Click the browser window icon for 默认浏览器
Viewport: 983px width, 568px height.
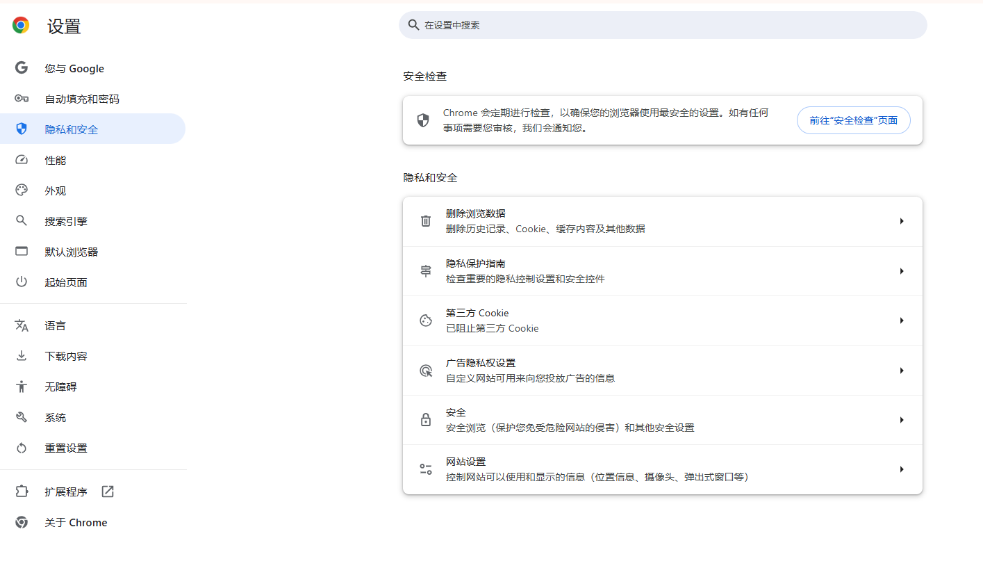pyautogui.click(x=22, y=252)
